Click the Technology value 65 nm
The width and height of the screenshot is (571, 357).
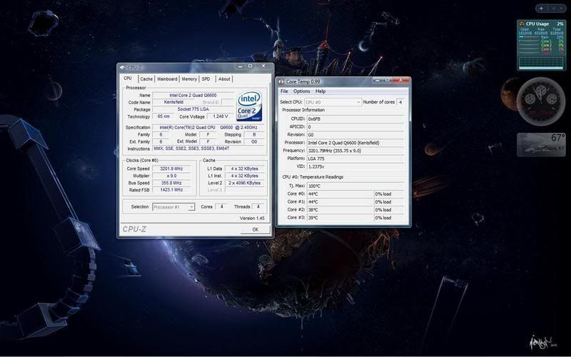coord(163,116)
